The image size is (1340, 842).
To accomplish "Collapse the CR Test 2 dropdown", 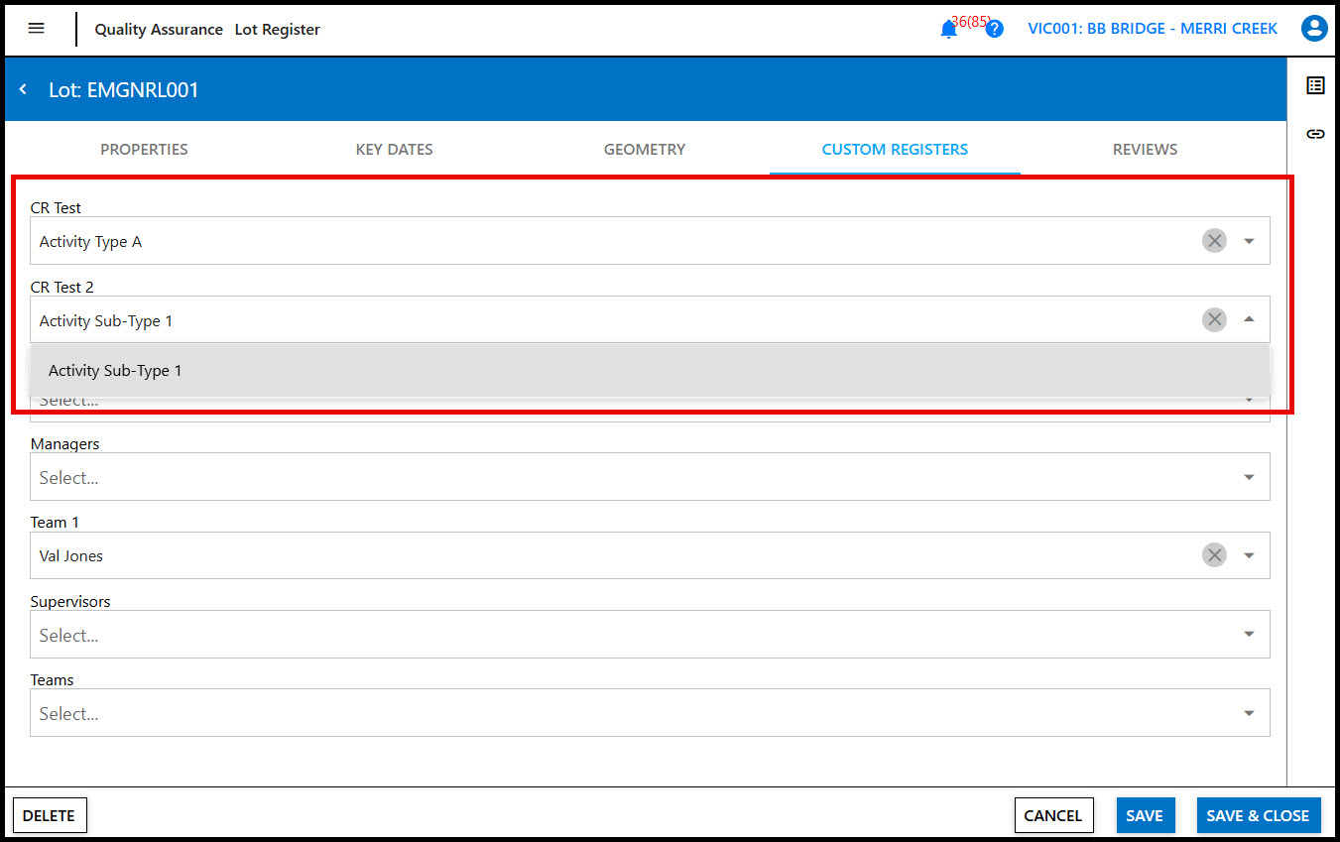I will pyautogui.click(x=1249, y=319).
